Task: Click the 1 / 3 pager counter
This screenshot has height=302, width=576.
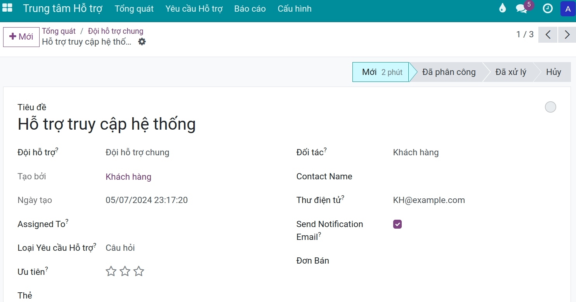Action: pyautogui.click(x=525, y=35)
